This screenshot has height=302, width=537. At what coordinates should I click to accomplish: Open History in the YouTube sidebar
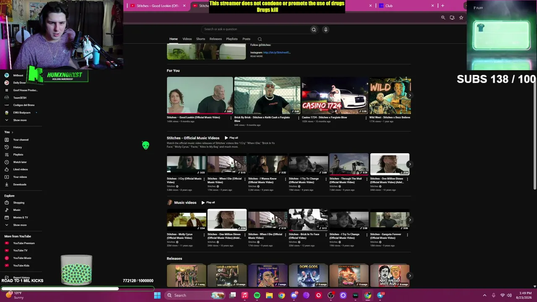coord(17,147)
